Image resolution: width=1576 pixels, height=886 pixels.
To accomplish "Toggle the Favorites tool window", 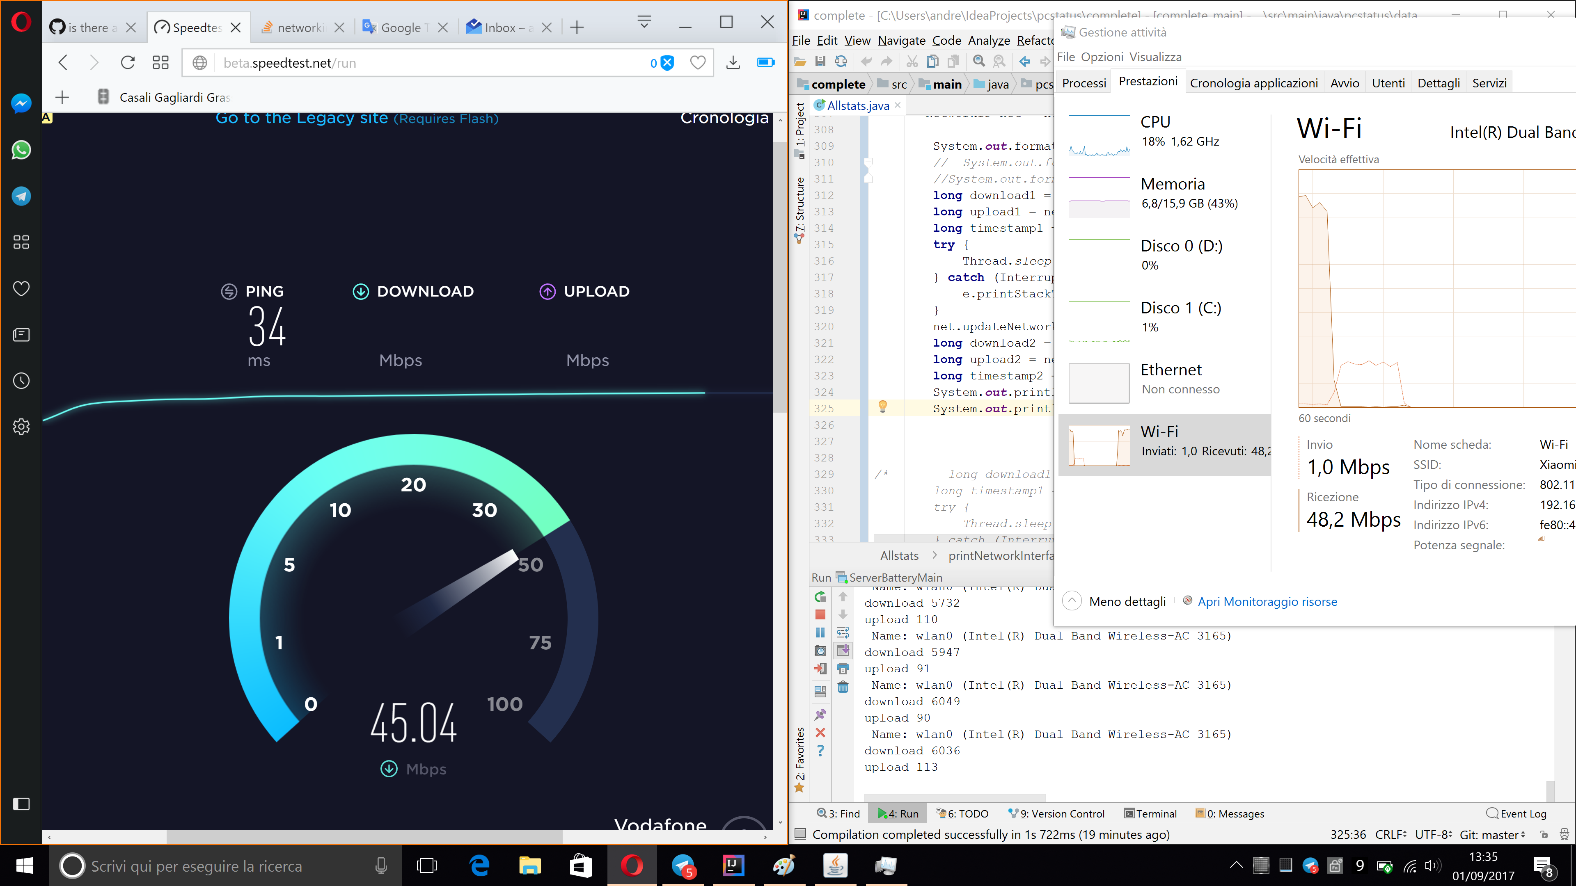I will tap(799, 760).
